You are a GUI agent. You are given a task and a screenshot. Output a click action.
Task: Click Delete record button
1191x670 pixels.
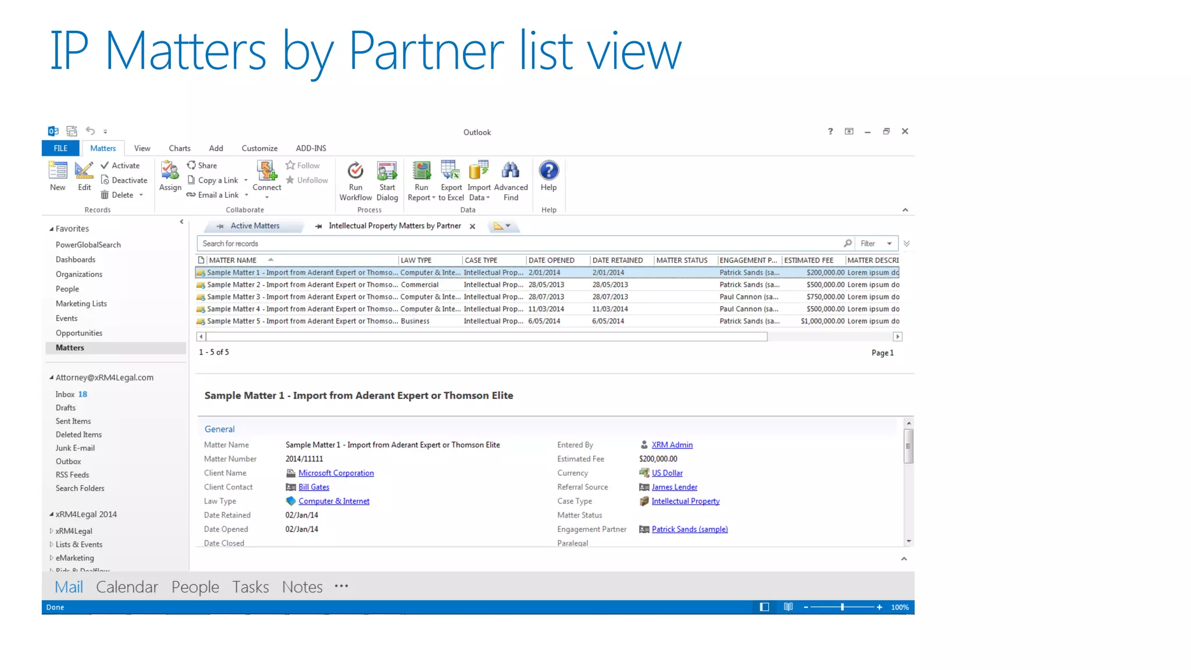(117, 195)
